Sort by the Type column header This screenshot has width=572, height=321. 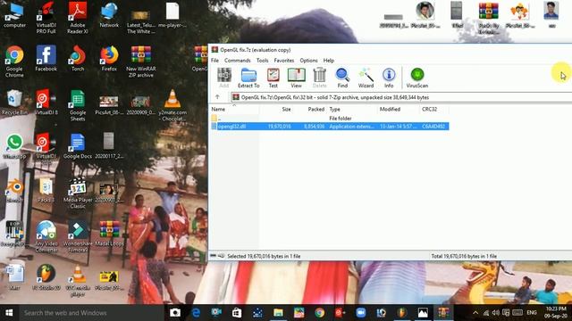pyautogui.click(x=352, y=109)
